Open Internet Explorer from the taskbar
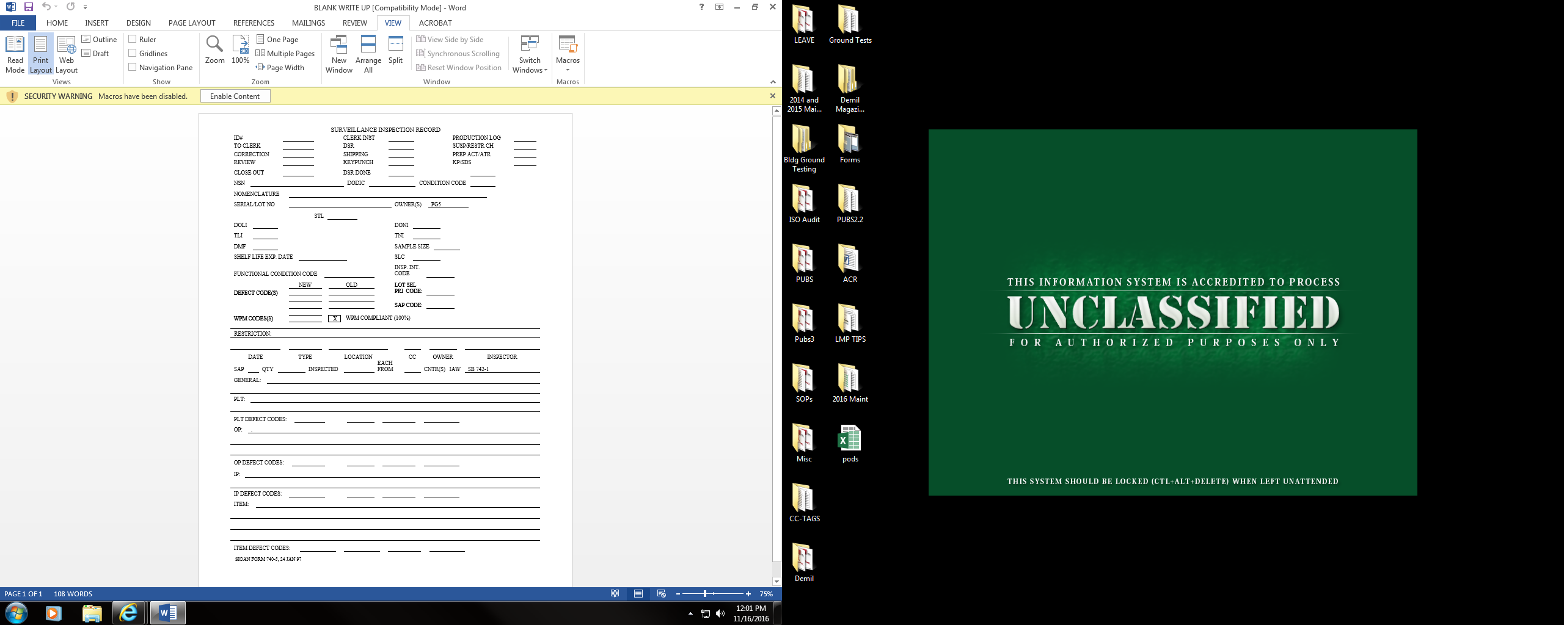The width and height of the screenshot is (1564, 625). 128,612
